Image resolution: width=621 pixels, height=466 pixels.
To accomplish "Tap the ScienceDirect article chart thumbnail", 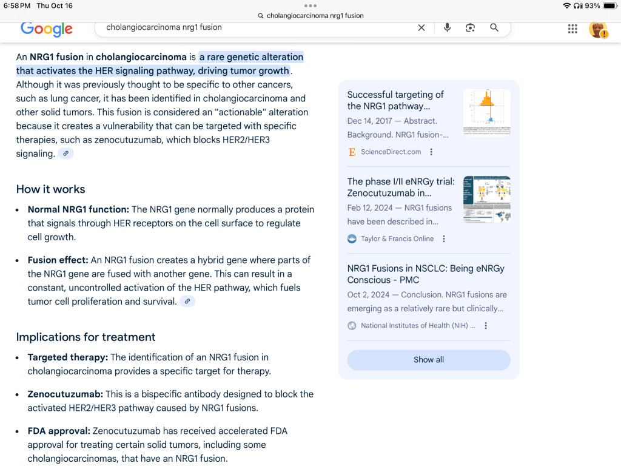I will coord(486,111).
